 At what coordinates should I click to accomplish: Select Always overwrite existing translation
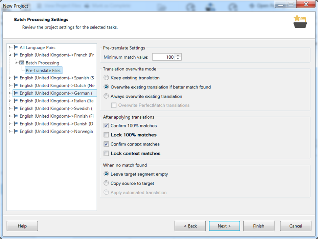coord(106,96)
